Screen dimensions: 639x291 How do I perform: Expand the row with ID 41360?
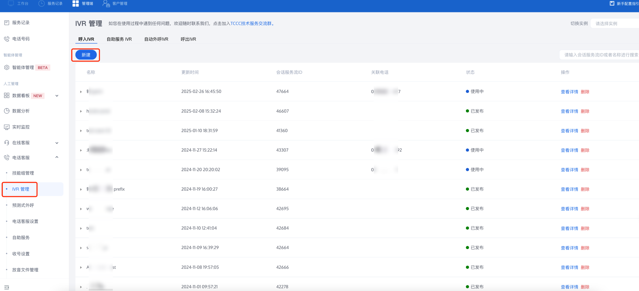[x=81, y=131]
